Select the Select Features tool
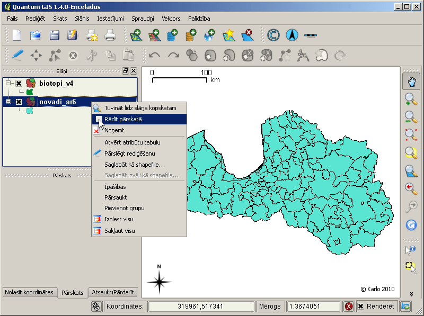The width and height of the screenshot is (424, 316). tap(411, 267)
